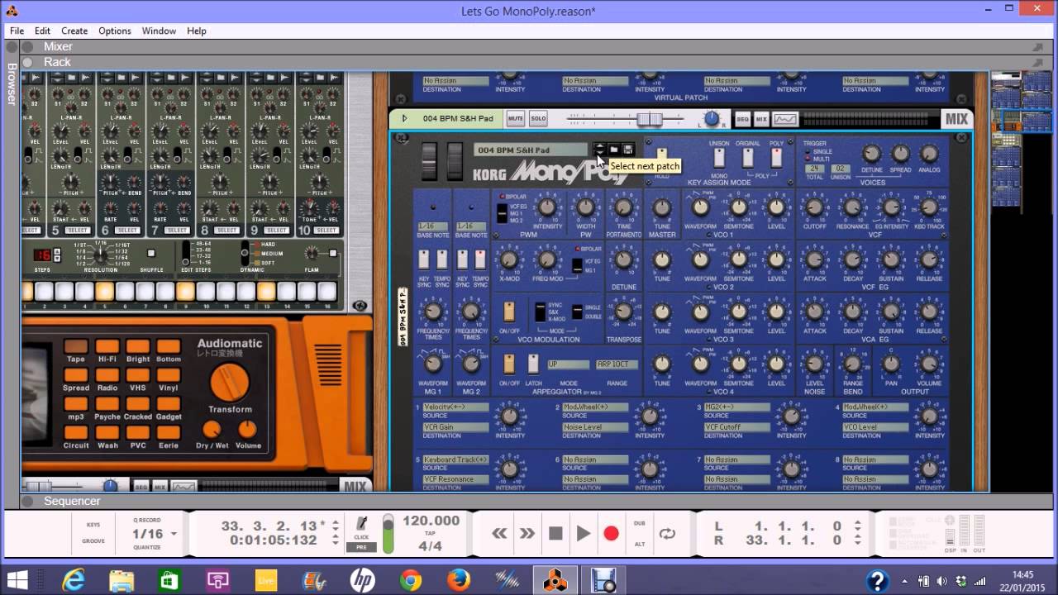Collapse the Mixer section
This screenshot has width=1058, height=595.
tap(27, 47)
